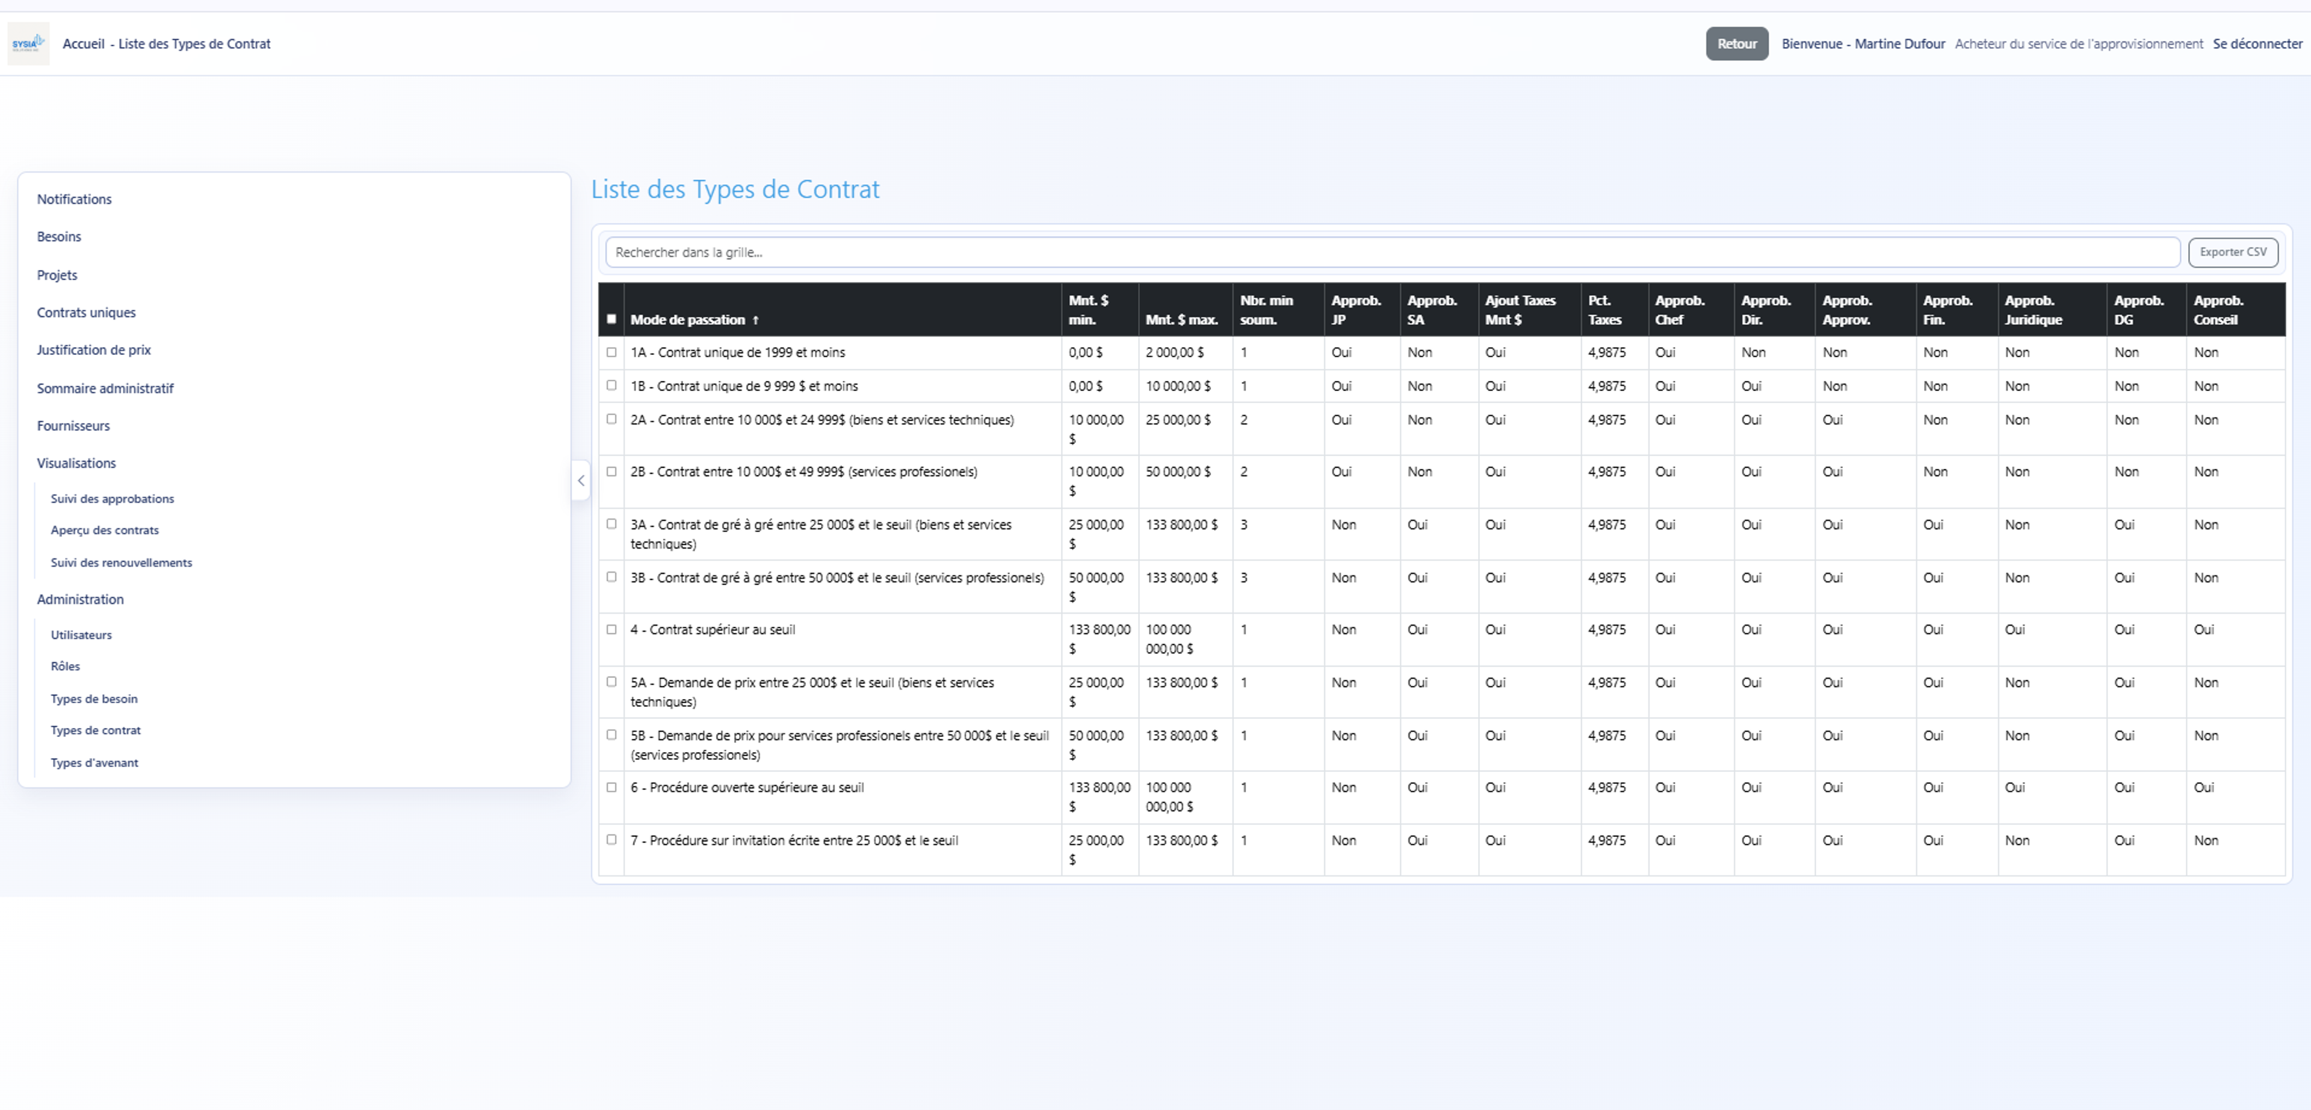Collapse the sidebar with the chevron handle

tap(580, 481)
